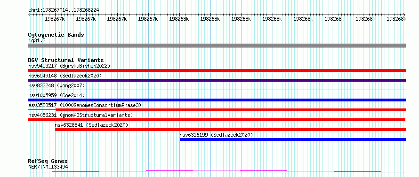Select the red nsv4056231 variant bar

tap(217, 120)
